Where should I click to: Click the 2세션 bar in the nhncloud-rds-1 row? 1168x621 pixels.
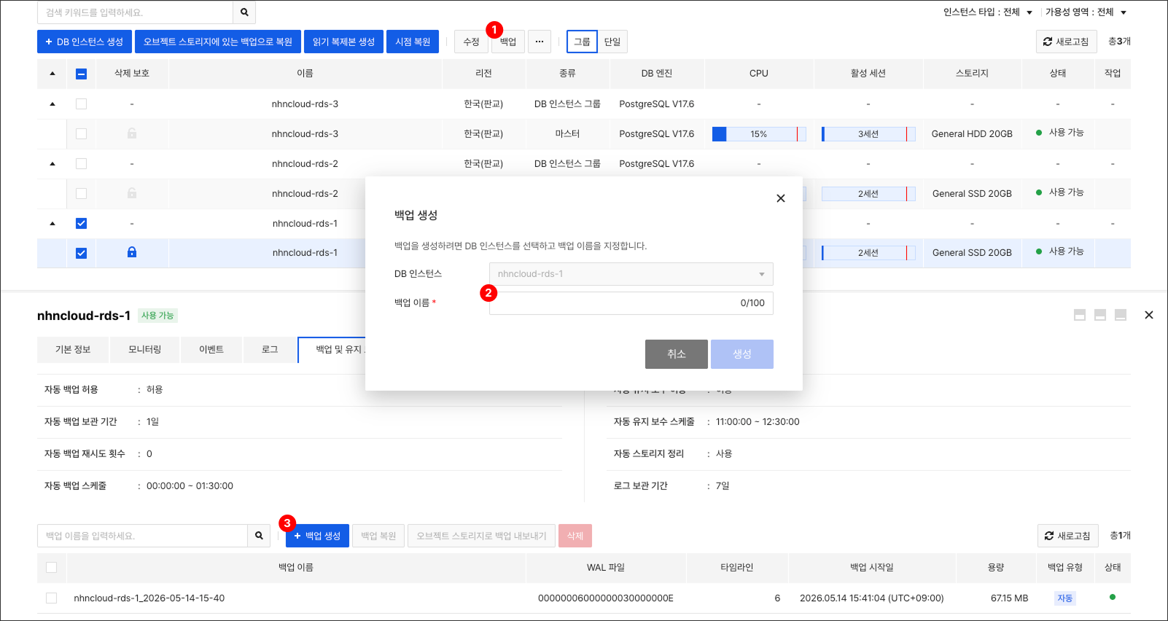click(x=868, y=253)
